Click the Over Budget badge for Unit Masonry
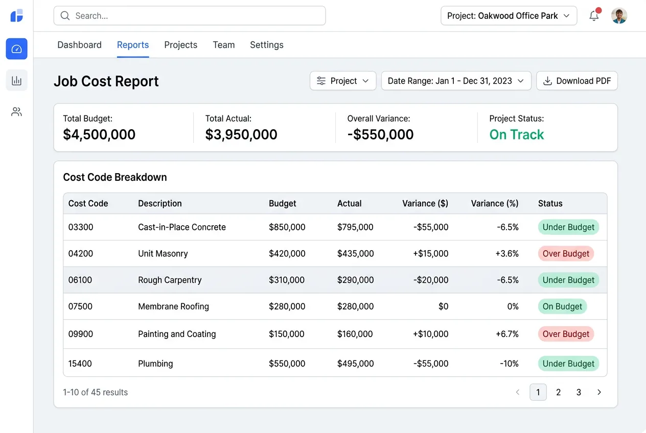The height and width of the screenshot is (433, 646). click(566, 253)
